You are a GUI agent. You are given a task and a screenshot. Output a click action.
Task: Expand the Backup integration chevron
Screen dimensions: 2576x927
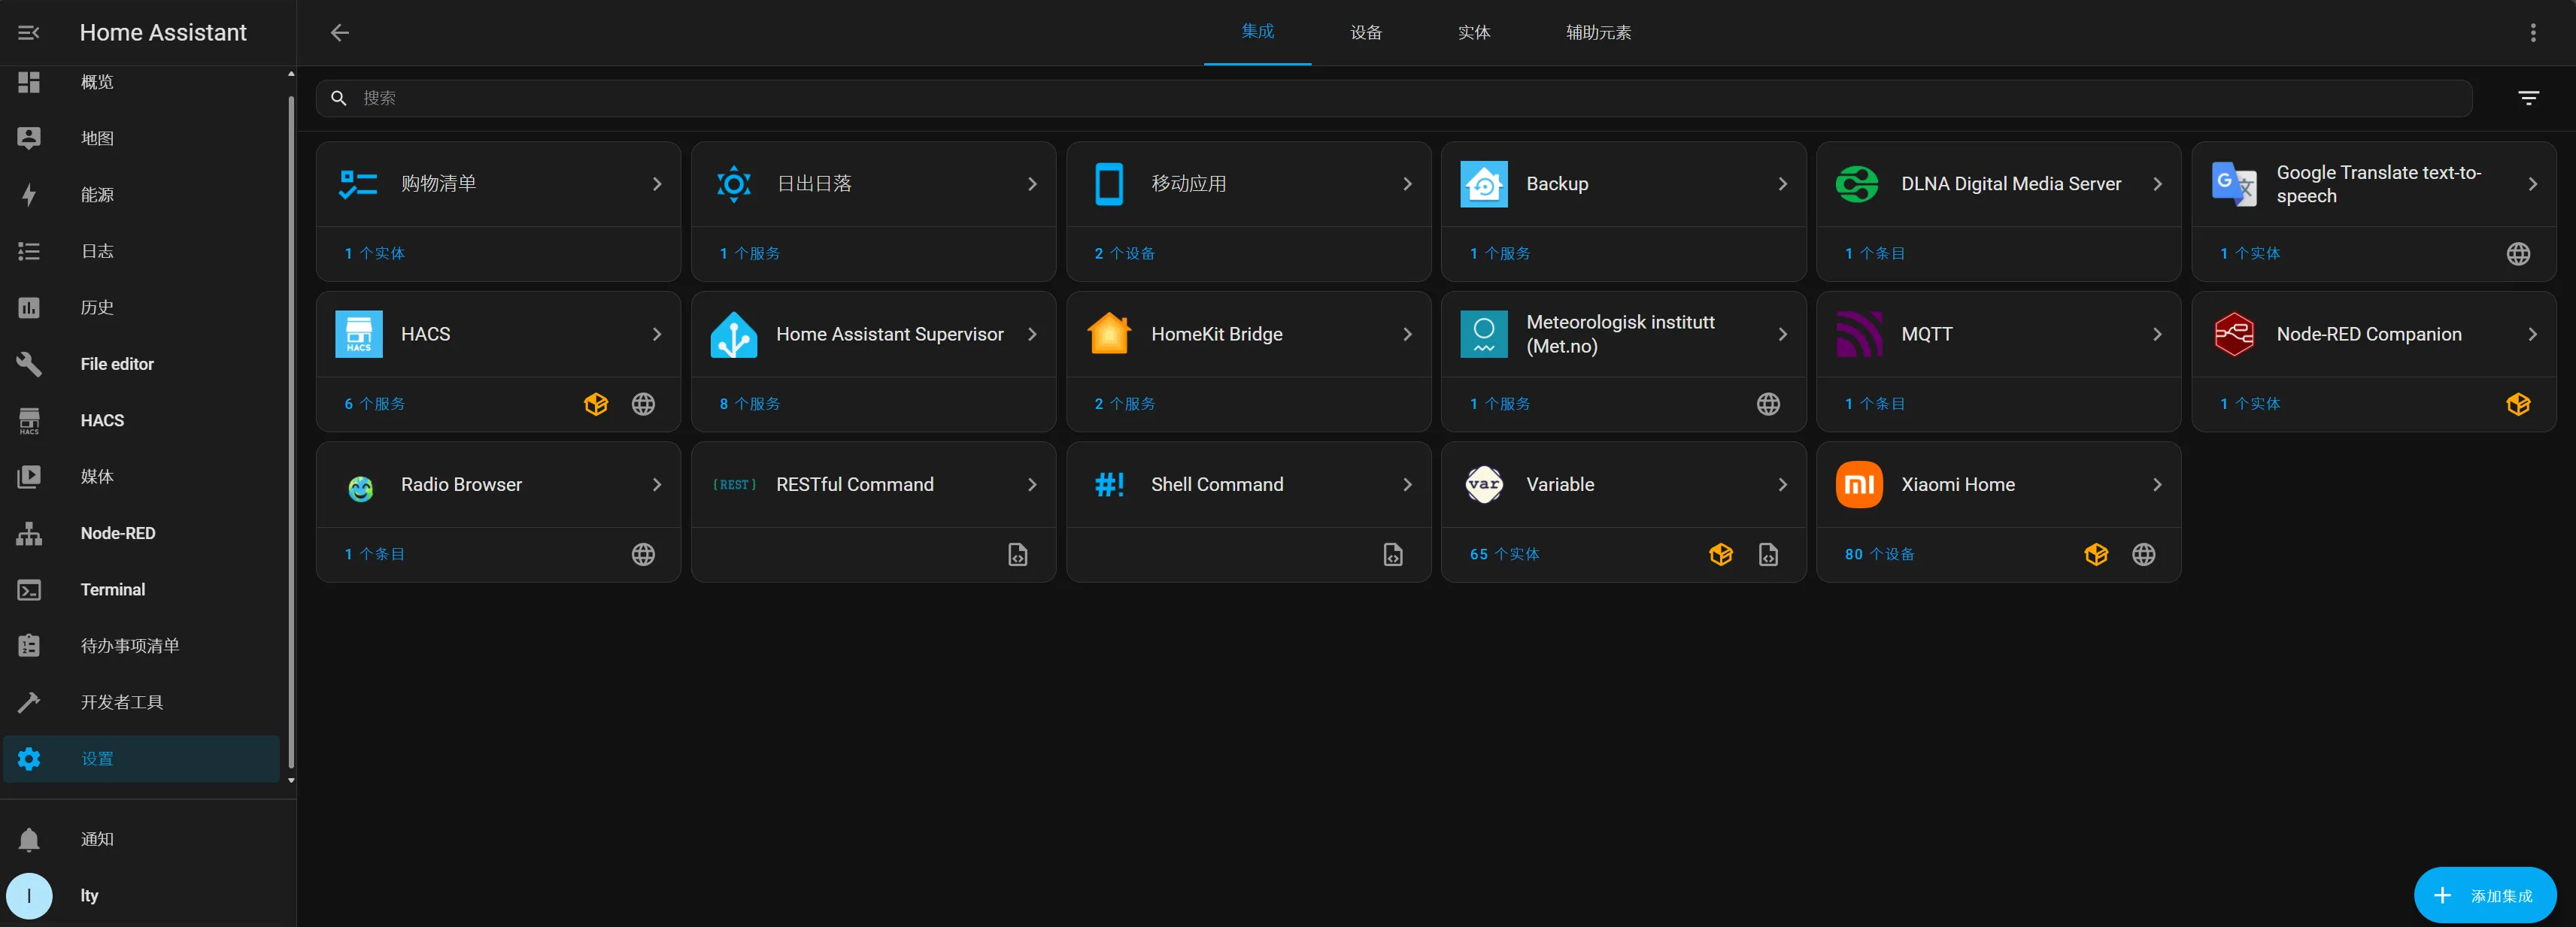coord(1782,184)
